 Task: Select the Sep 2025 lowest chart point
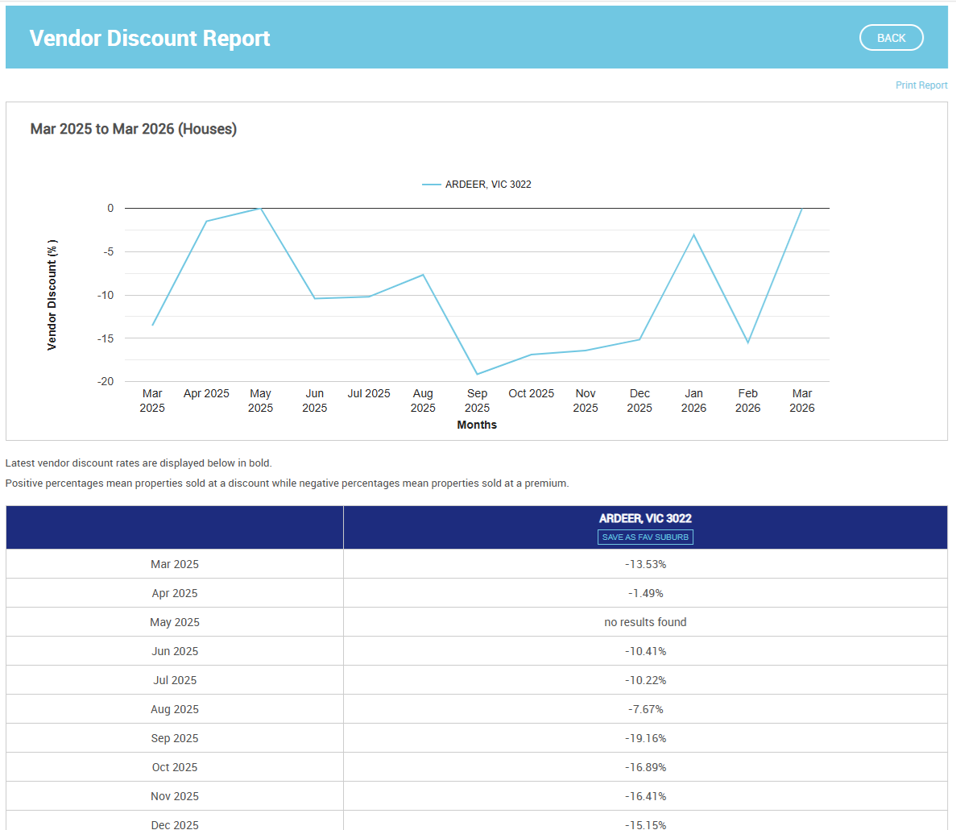(477, 374)
